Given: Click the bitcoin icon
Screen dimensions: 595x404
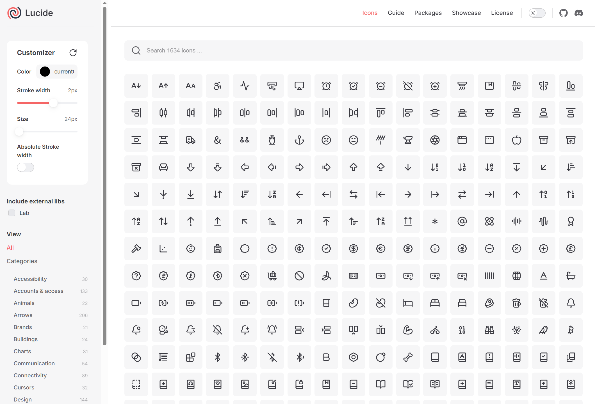Looking at the screenshot, I should coord(571,330).
